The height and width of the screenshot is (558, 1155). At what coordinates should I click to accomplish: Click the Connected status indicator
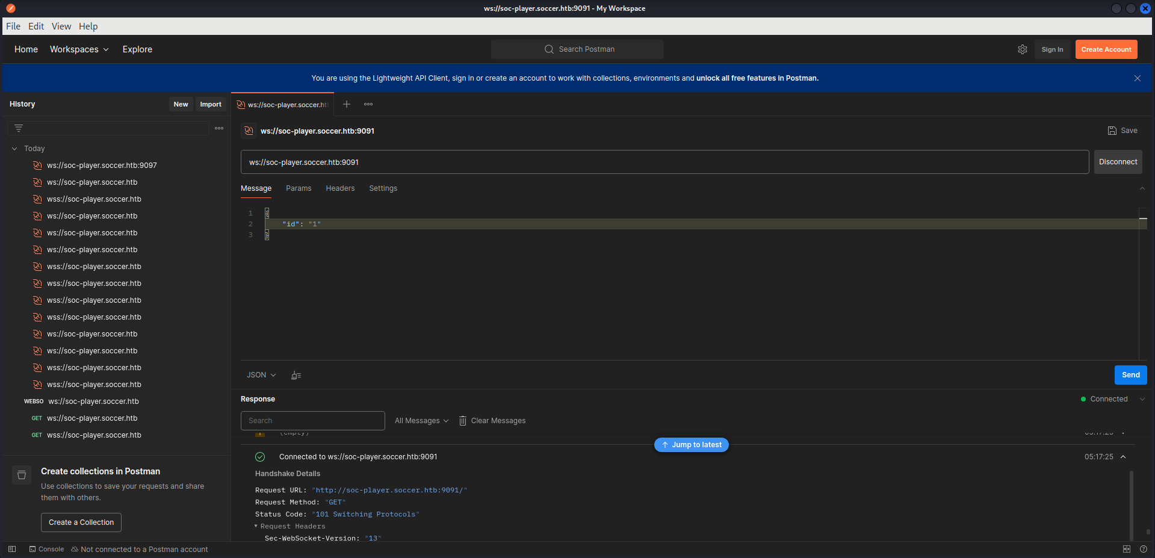[1104, 399]
